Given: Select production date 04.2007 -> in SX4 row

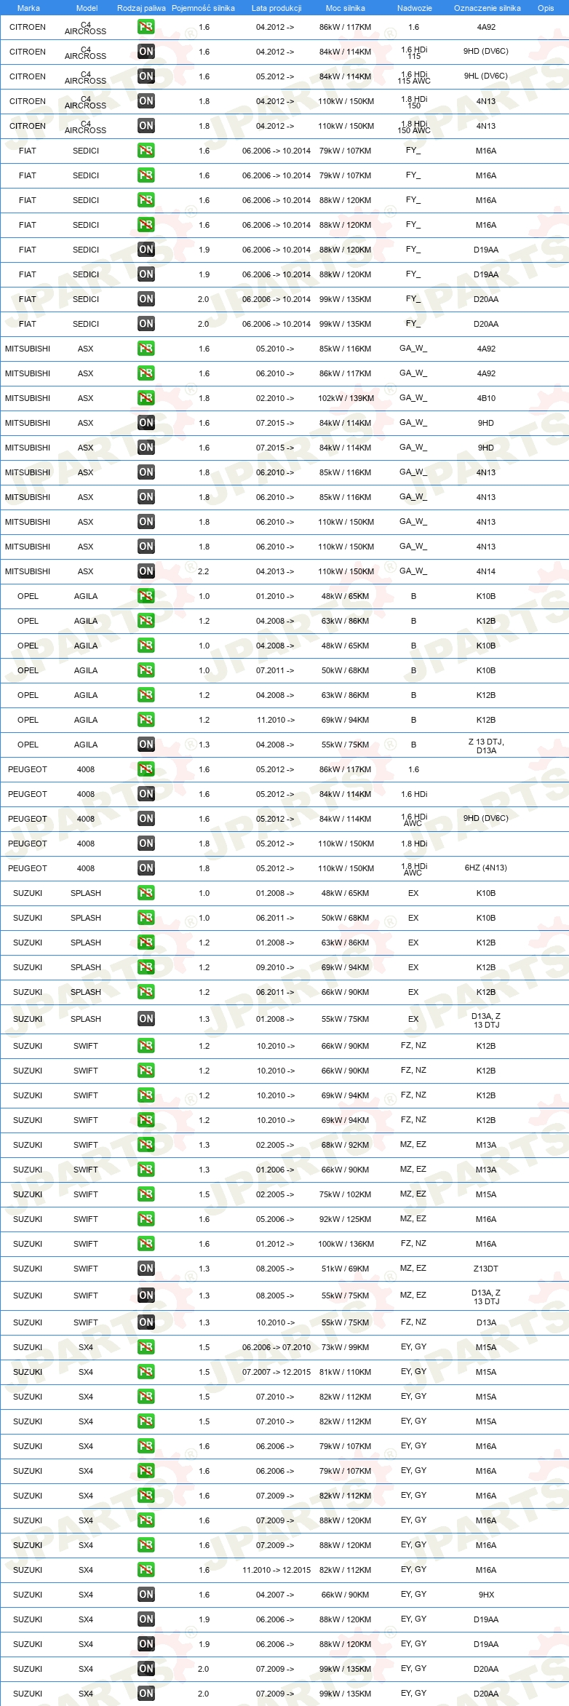Looking at the screenshot, I should click(275, 1595).
